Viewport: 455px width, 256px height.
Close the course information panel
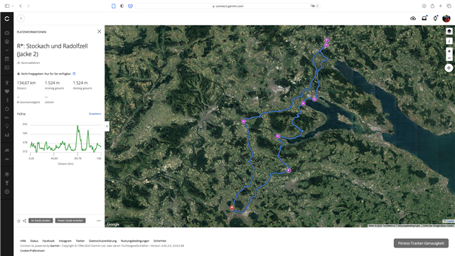(x=100, y=31)
